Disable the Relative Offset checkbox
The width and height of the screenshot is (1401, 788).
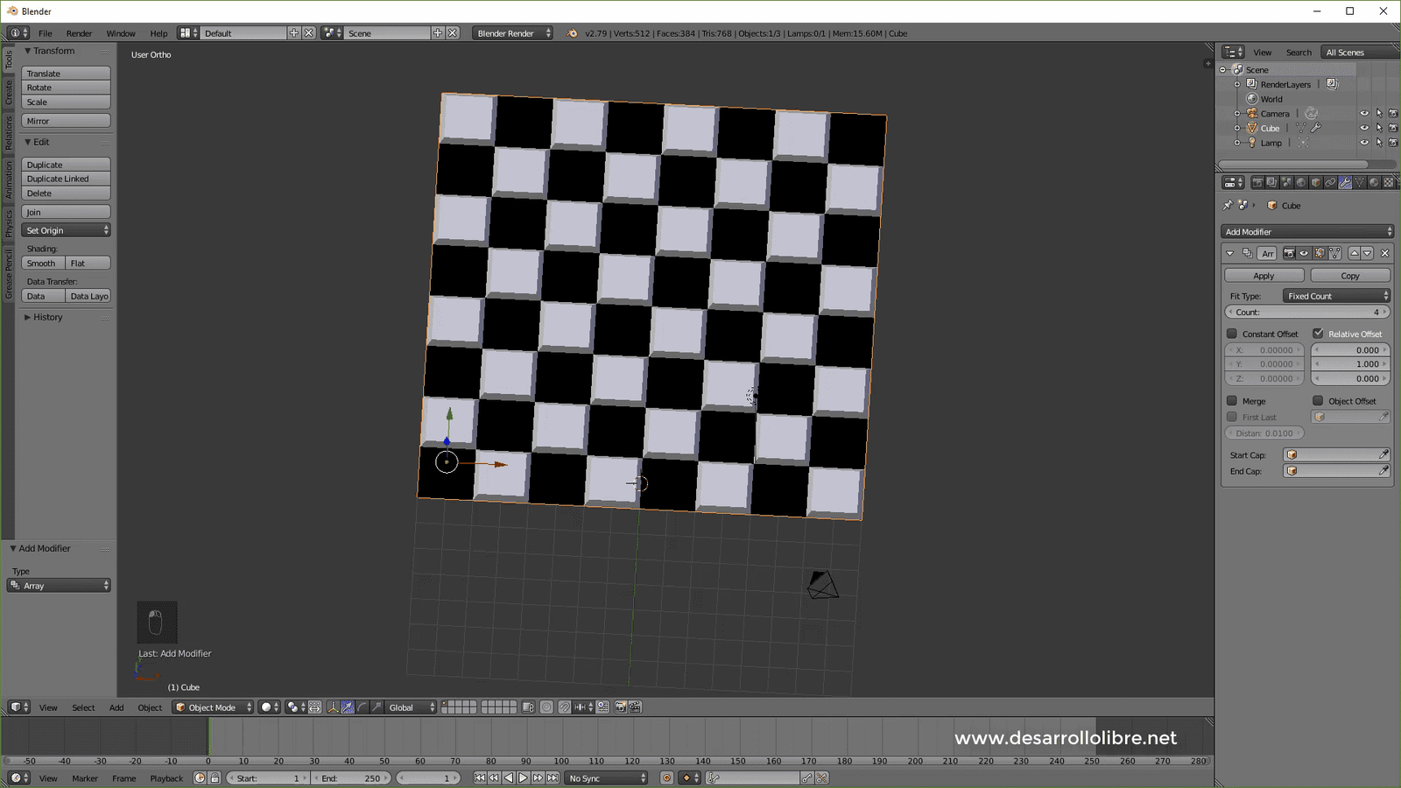(x=1318, y=334)
